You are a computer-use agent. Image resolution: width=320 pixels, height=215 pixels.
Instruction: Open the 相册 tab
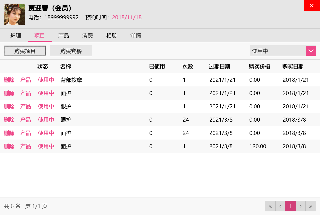point(111,35)
